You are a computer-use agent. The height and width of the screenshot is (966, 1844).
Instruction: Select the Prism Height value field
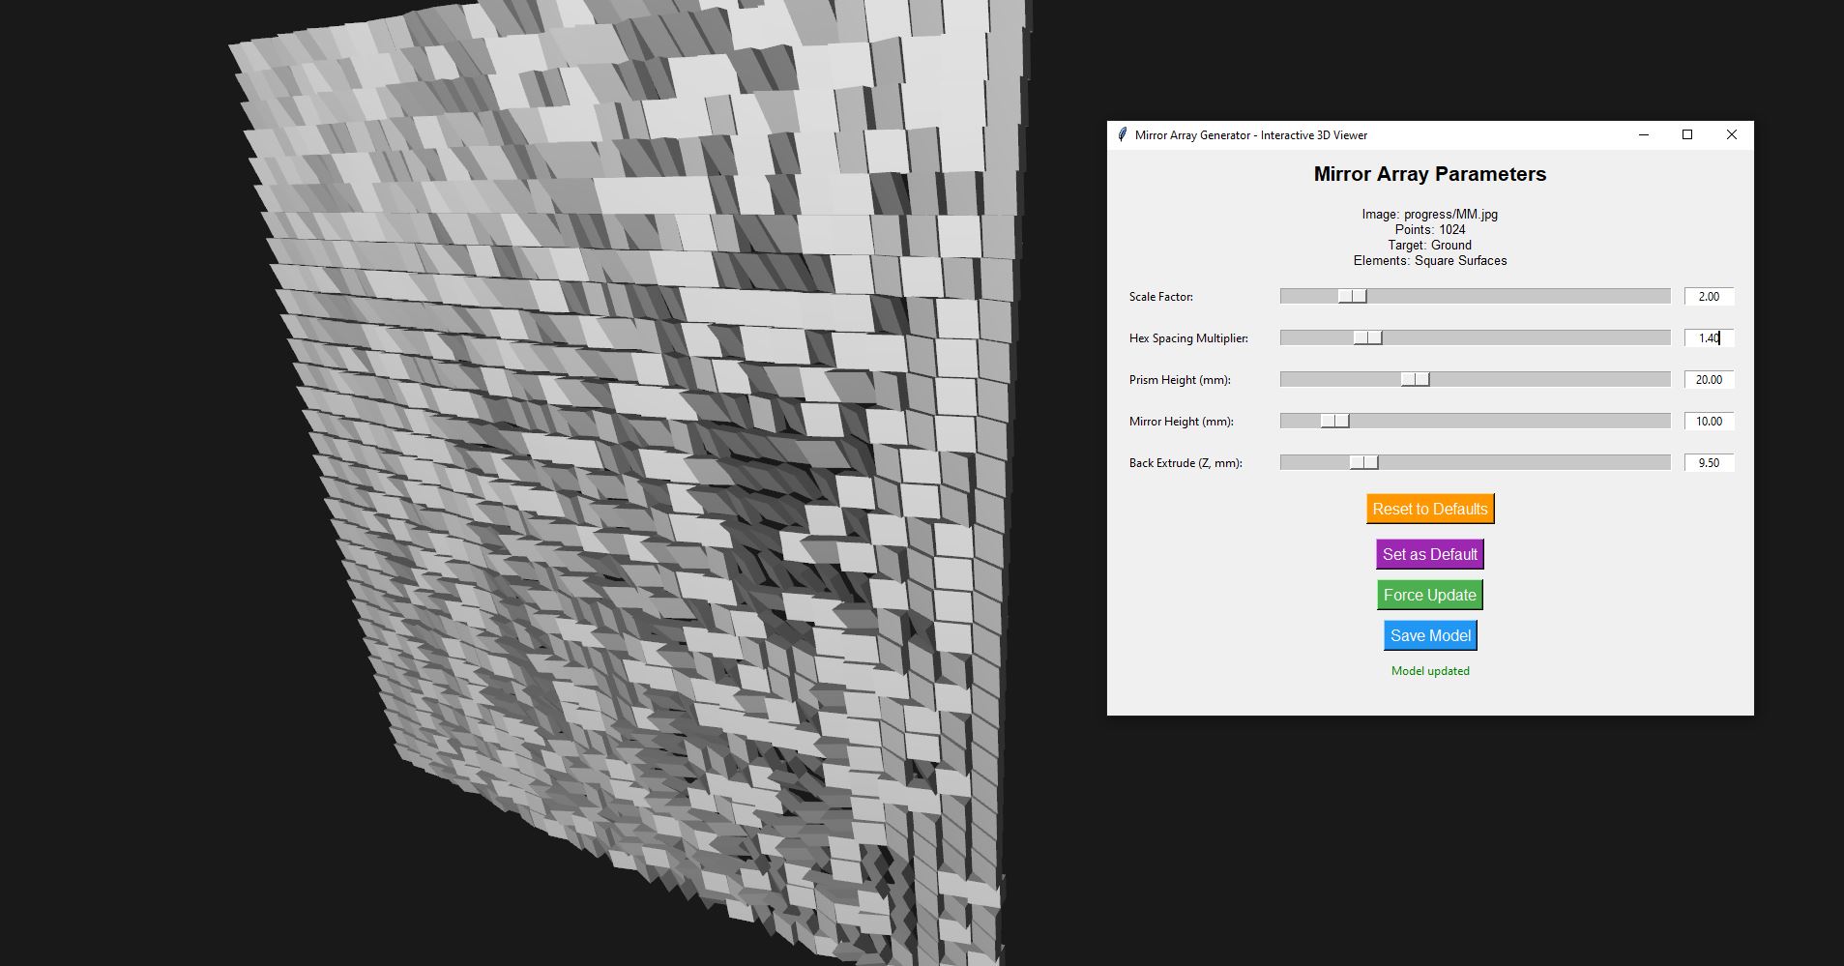tap(1709, 380)
